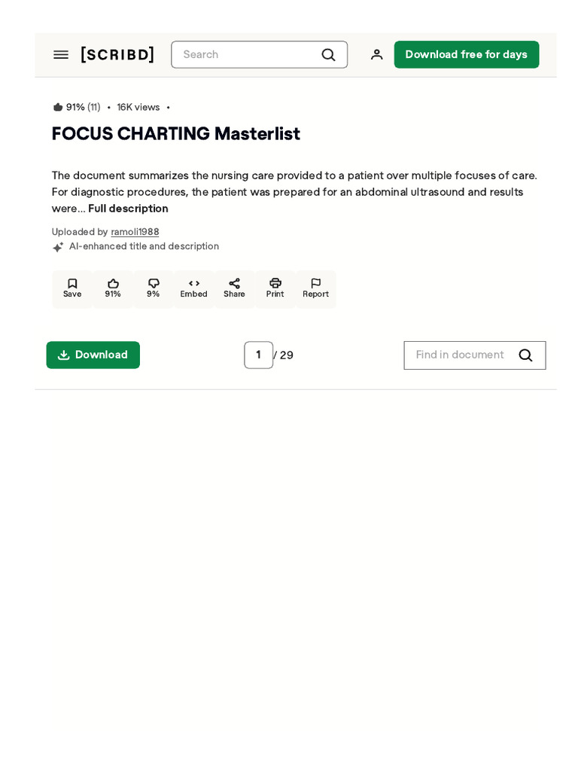
Task: Open the user account profile icon
Action: [376, 55]
